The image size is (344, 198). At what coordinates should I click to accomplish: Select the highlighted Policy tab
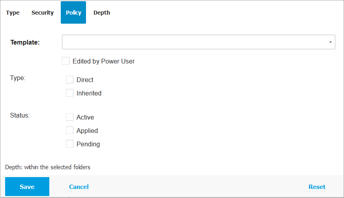click(73, 13)
